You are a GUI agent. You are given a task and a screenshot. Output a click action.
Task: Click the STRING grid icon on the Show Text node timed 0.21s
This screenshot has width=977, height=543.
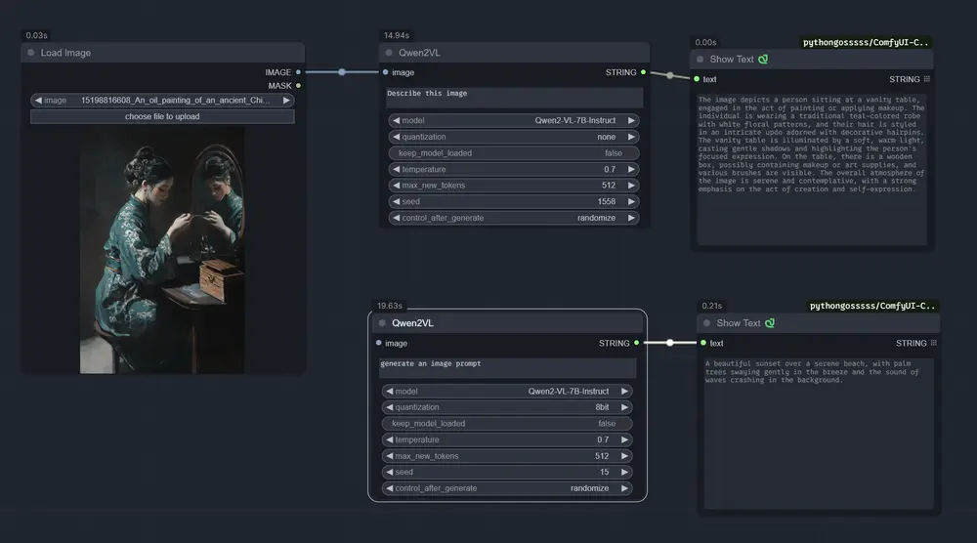click(x=933, y=343)
